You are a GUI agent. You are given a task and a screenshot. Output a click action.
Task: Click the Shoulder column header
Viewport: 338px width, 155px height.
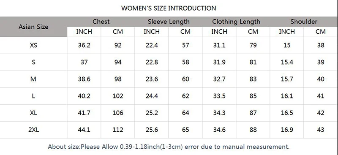point(304,22)
